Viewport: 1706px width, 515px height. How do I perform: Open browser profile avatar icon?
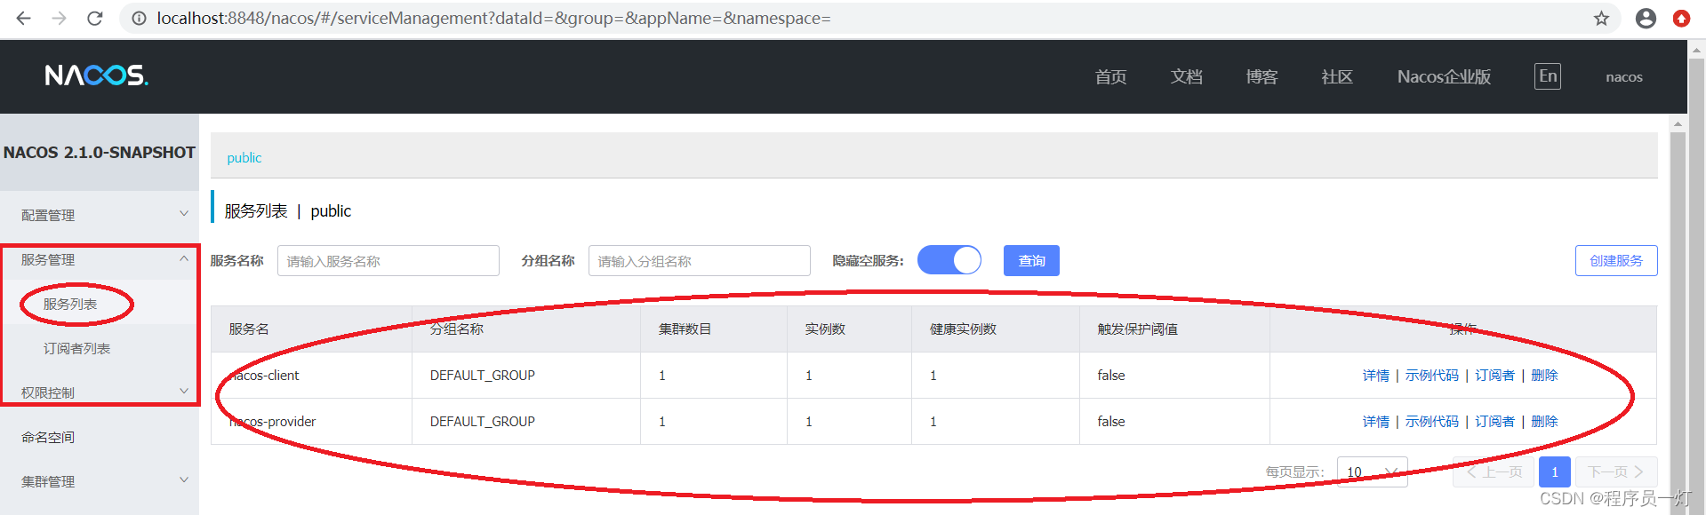pos(1646,18)
